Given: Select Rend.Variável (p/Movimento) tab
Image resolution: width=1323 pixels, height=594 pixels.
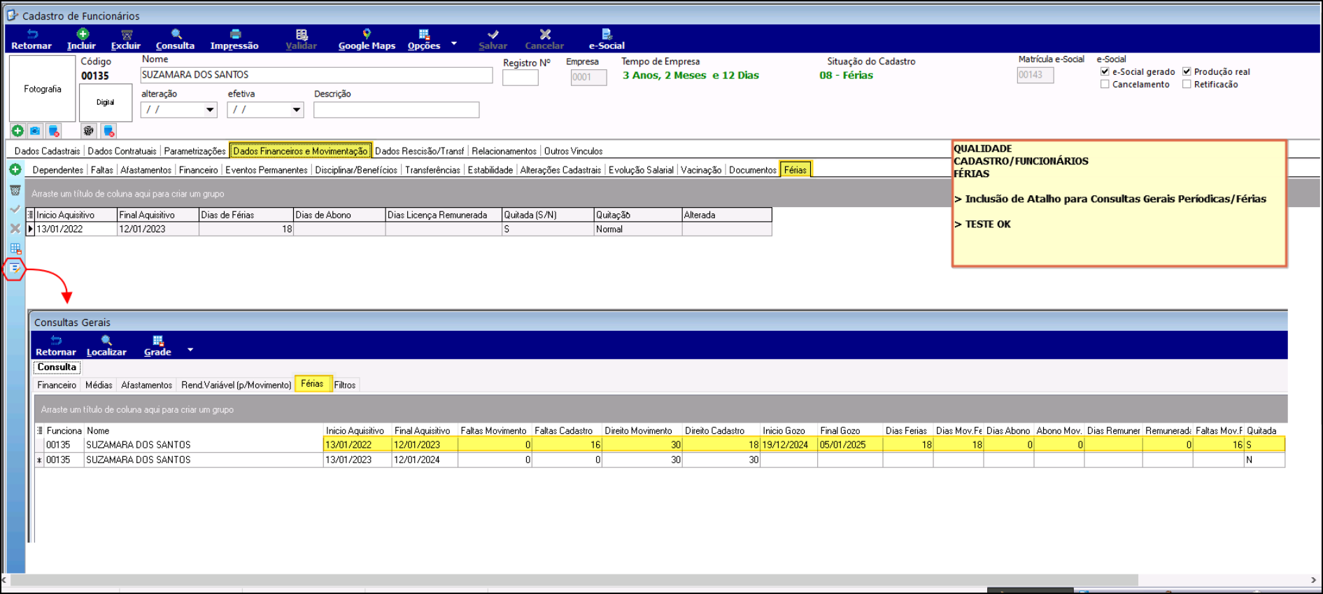Looking at the screenshot, I should pos(236,385).
